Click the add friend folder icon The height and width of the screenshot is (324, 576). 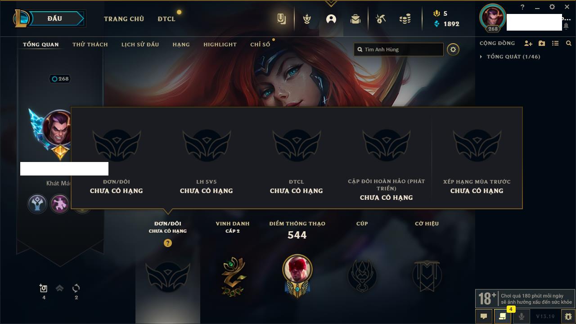(x=542, y=43)
